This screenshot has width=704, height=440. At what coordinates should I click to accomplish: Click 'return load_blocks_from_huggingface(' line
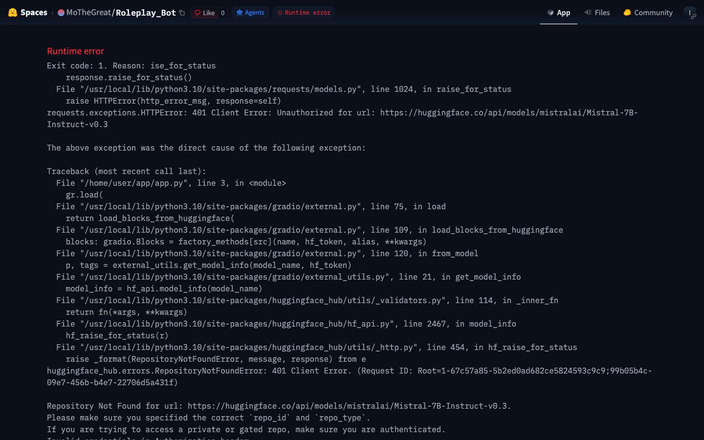point(150,218)
